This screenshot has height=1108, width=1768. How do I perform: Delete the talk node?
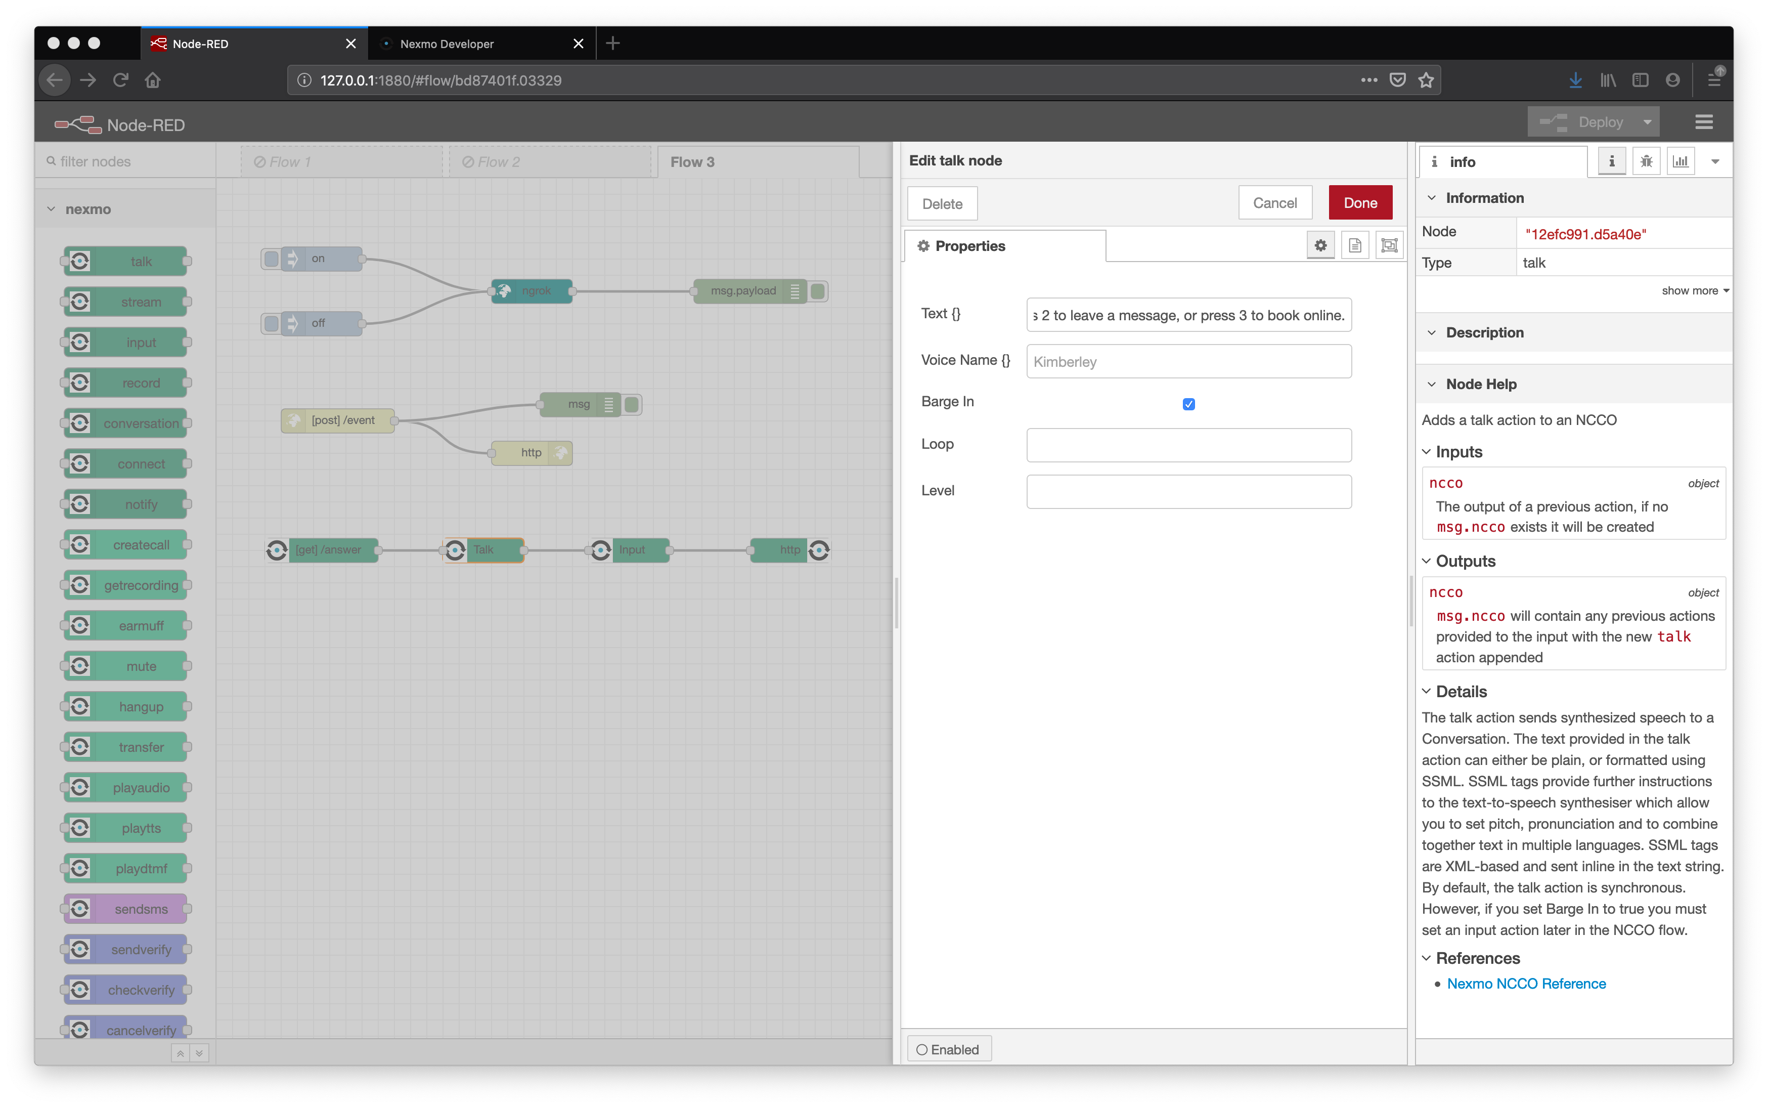point(942,204)
